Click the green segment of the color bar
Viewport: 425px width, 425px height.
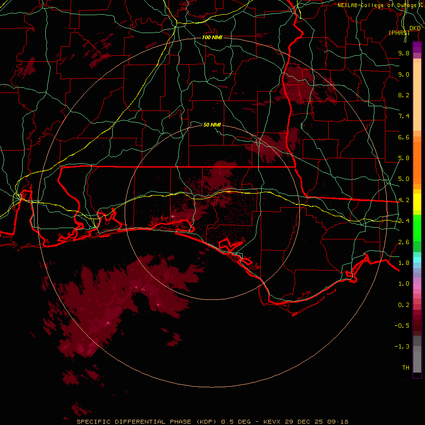click(x=417, y=233)
